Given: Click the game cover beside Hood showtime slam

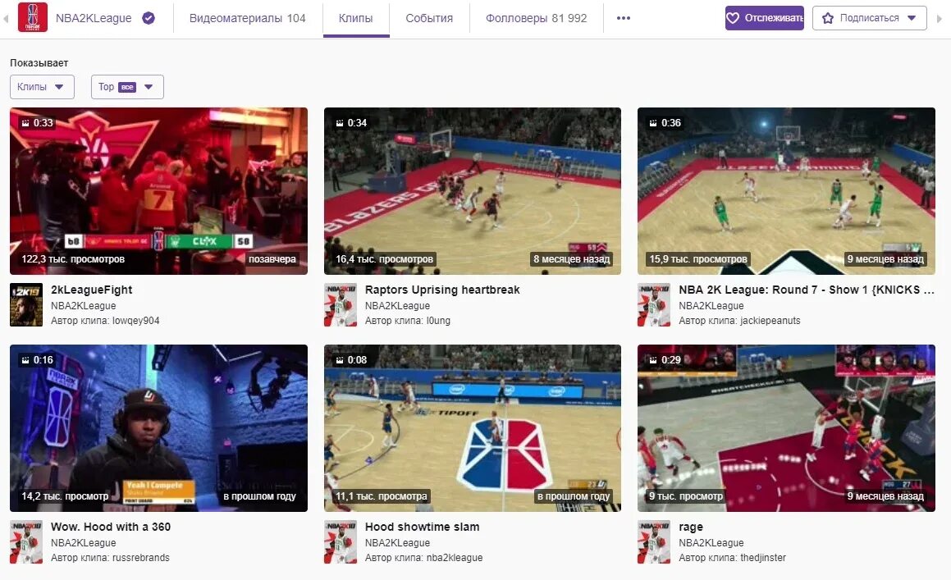Looking at the screenshot, I should coord(341,541).
